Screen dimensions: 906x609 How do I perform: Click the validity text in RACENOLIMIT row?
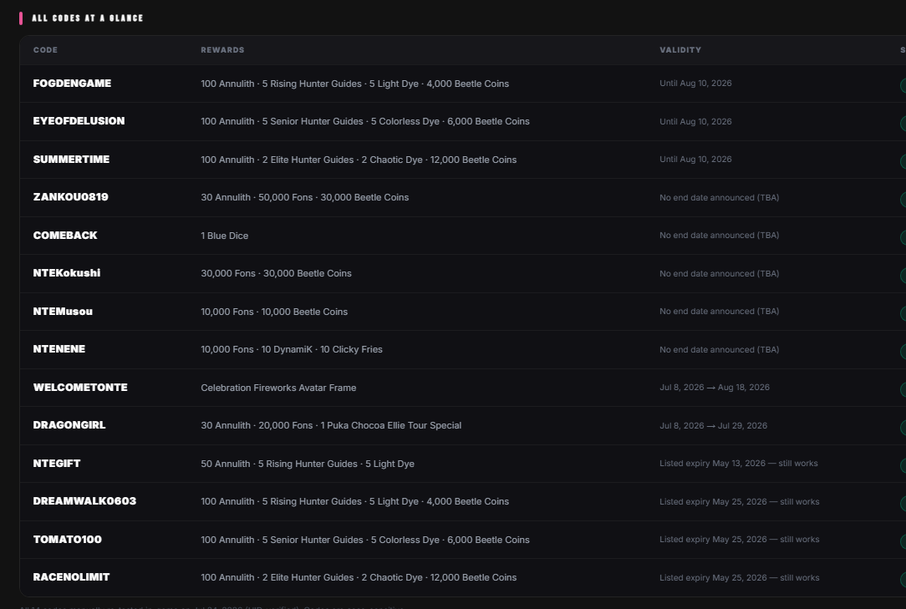click(x=740, y=577)
